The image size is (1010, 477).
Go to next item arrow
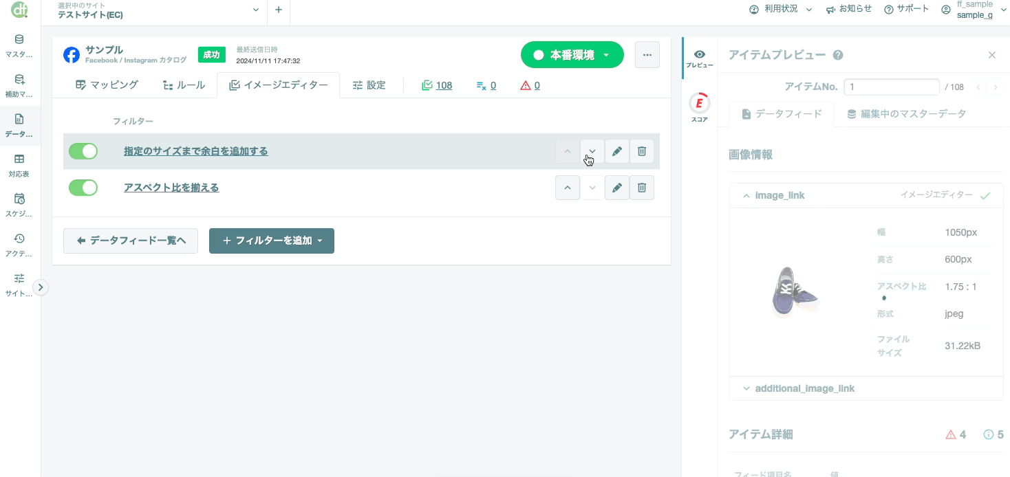(996, 87)
